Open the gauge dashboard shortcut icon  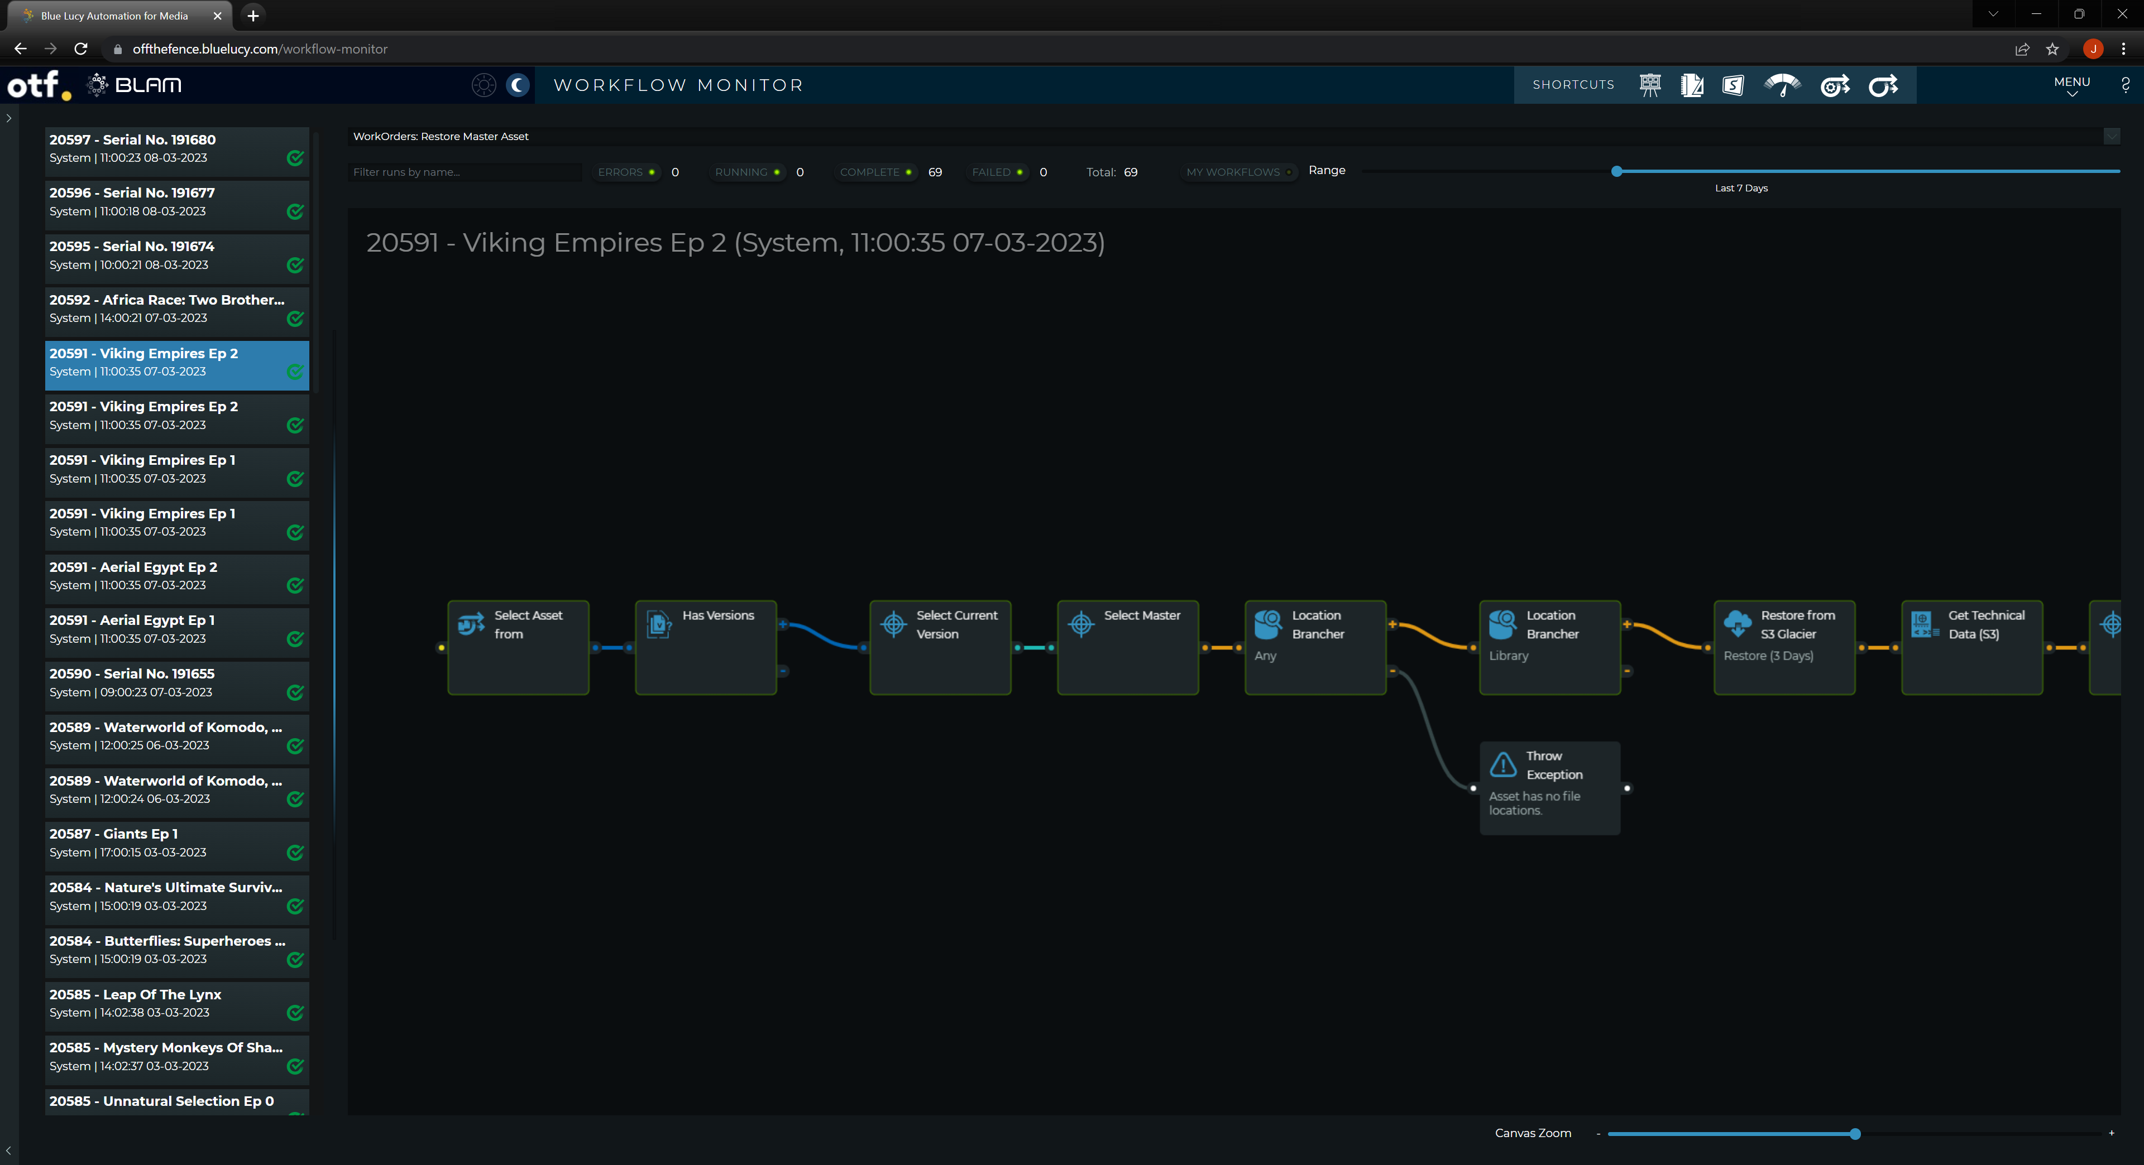(1782, 85)
